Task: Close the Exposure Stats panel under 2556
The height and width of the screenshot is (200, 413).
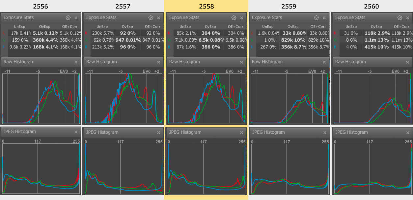Action: (76, 18)
